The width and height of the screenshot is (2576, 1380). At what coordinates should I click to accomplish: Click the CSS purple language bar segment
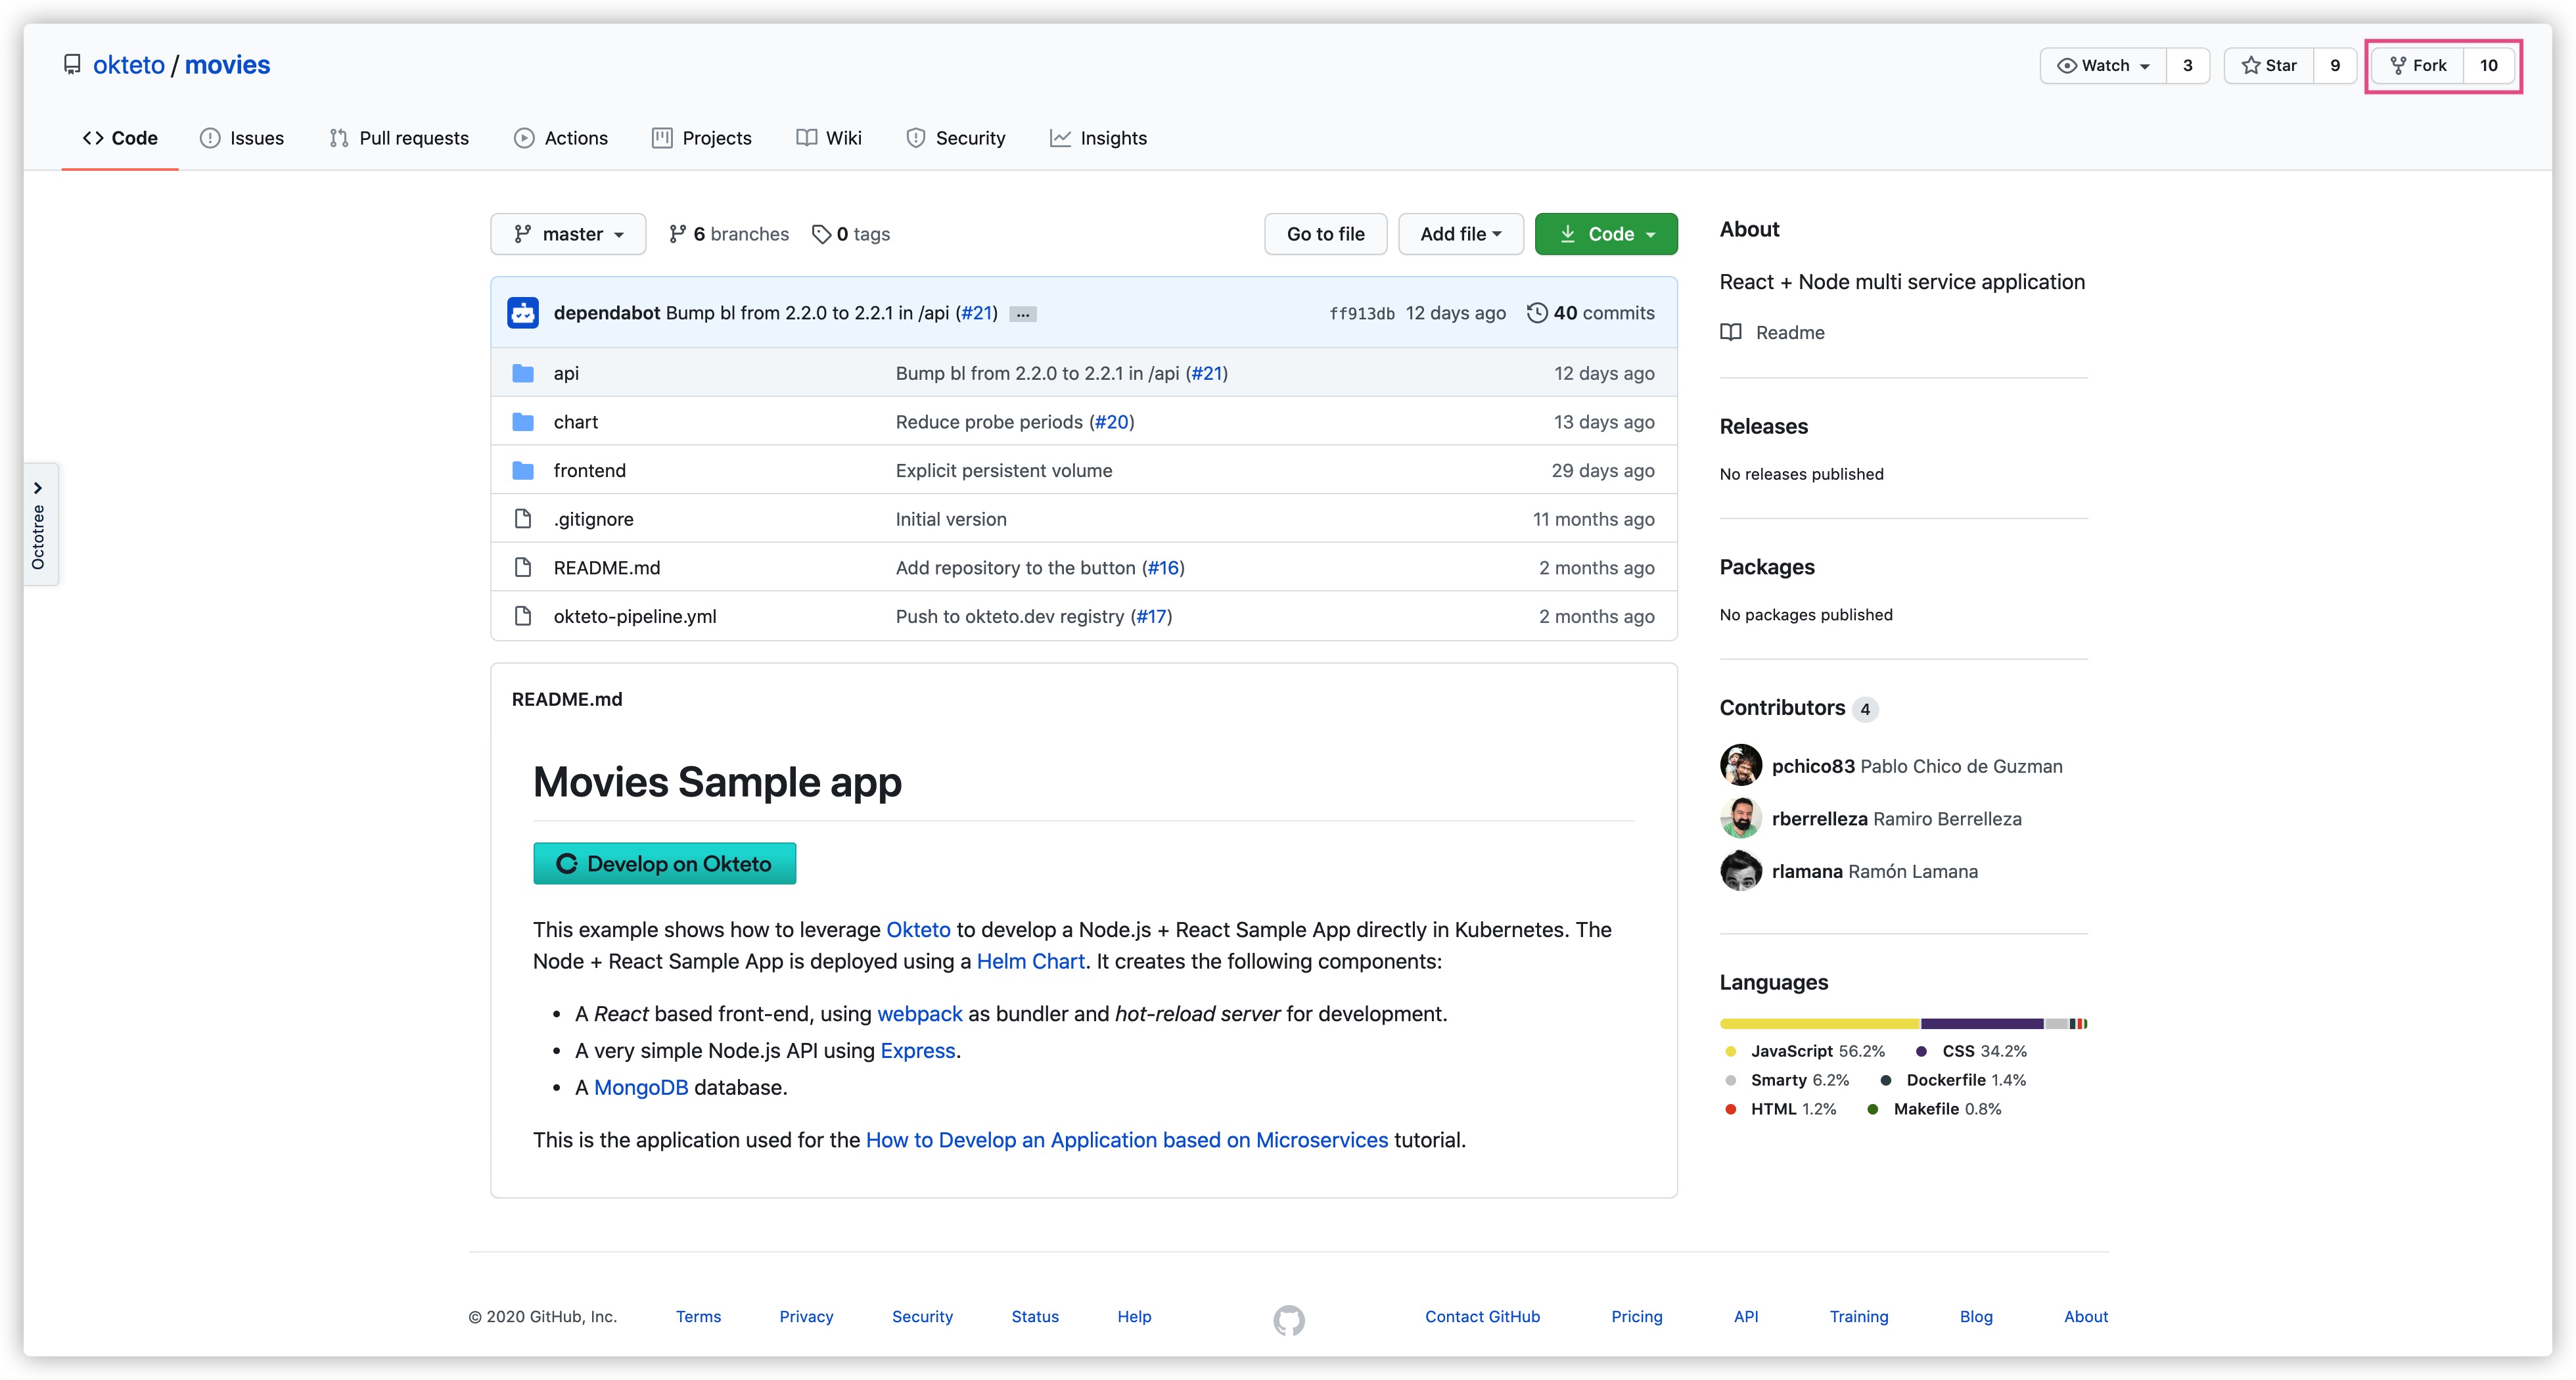click(x=1982, y=1024)
